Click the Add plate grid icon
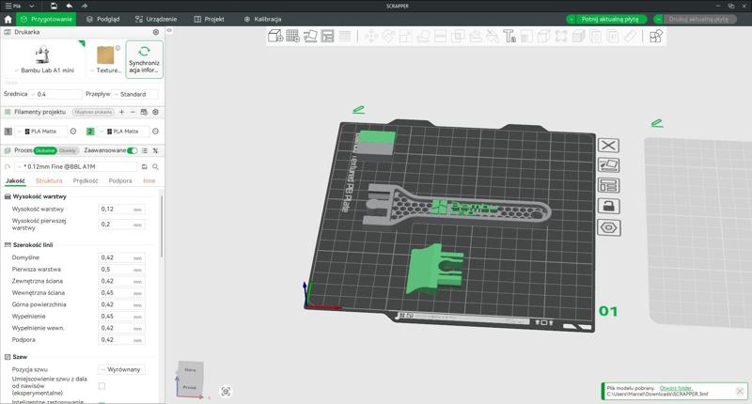752x404 pixels. pos(292,36)
